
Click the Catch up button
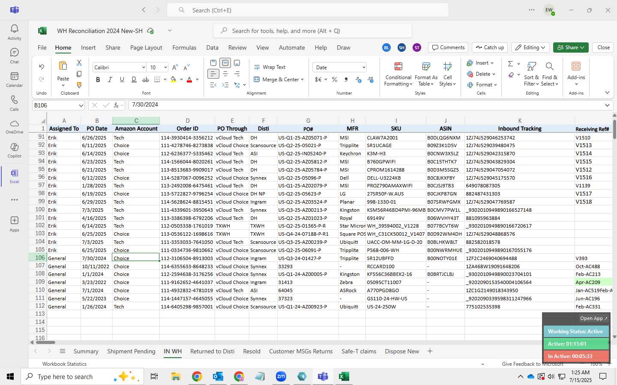(490, 47)
